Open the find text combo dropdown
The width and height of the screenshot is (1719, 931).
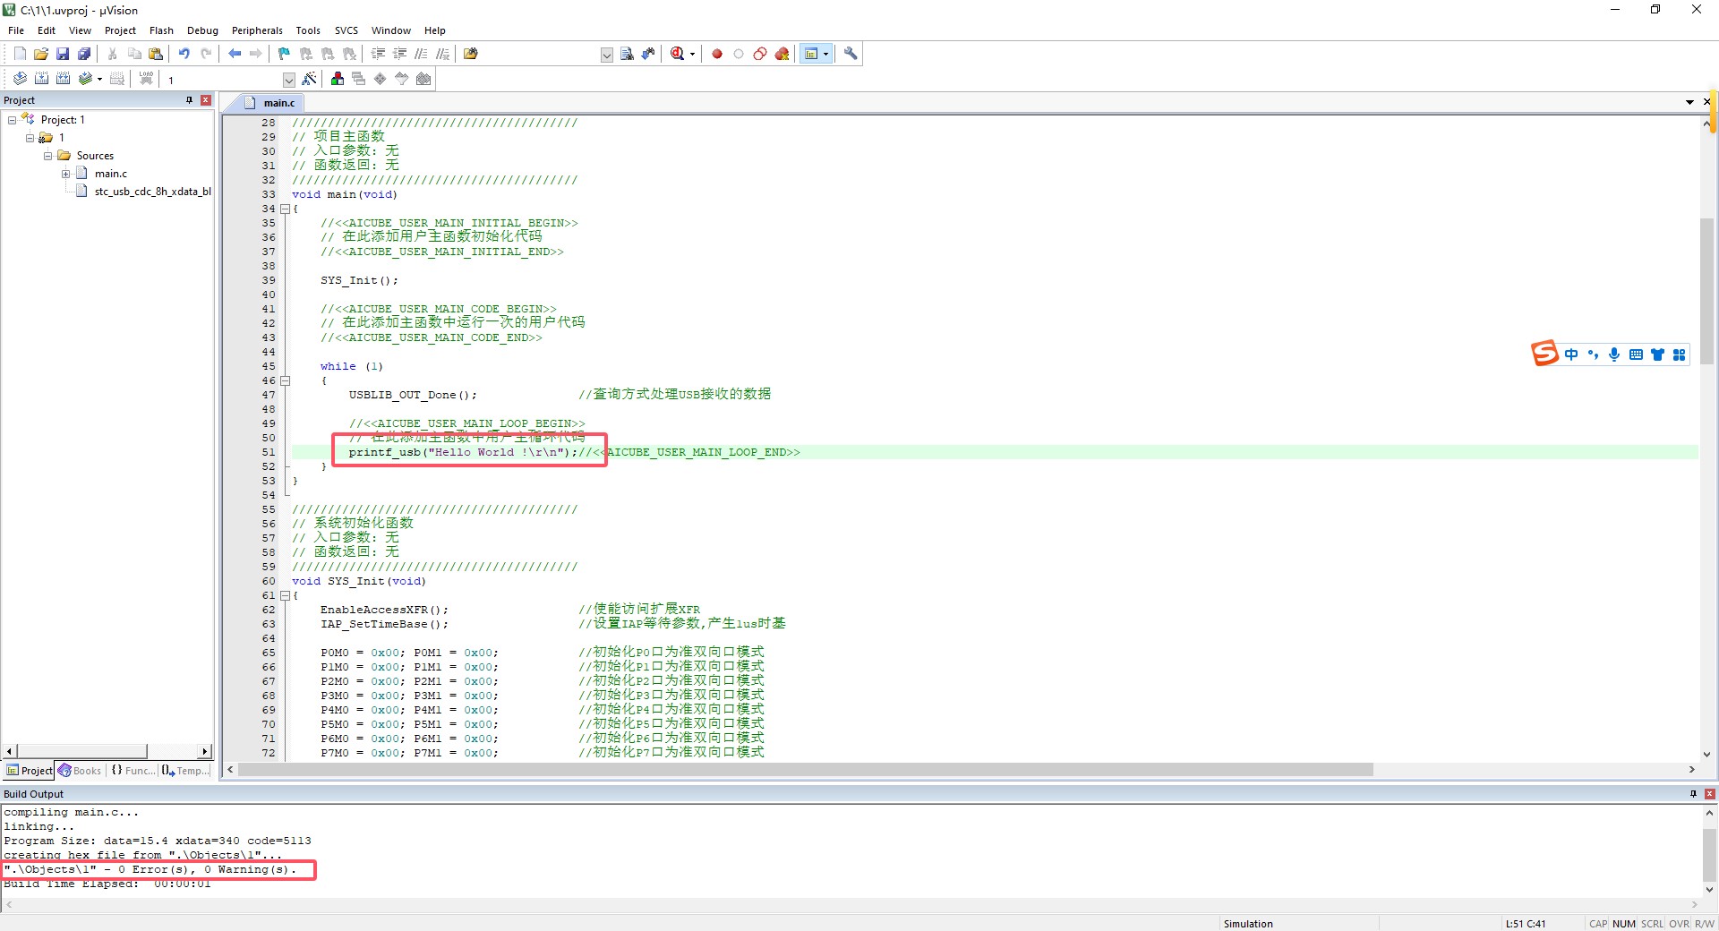[606, 55]
